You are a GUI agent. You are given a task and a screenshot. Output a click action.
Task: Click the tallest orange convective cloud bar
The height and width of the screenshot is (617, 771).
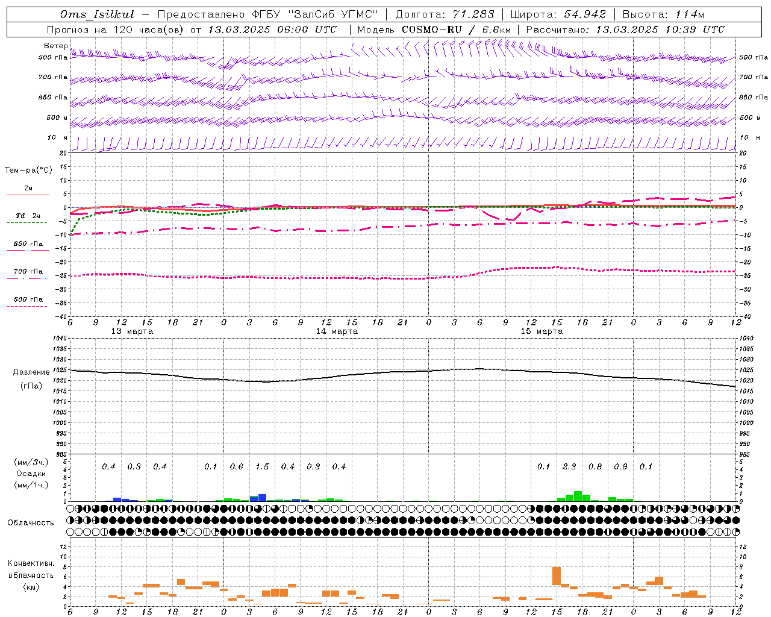[557, 575]
